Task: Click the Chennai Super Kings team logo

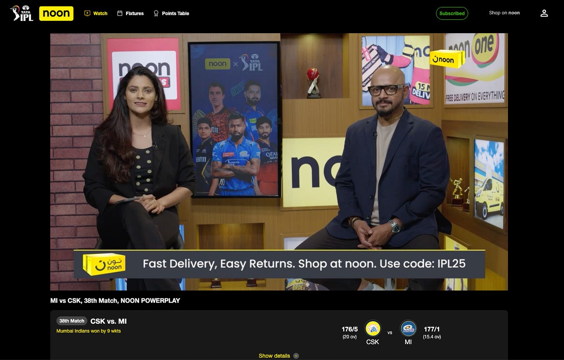Action: (x=373, y=328)
